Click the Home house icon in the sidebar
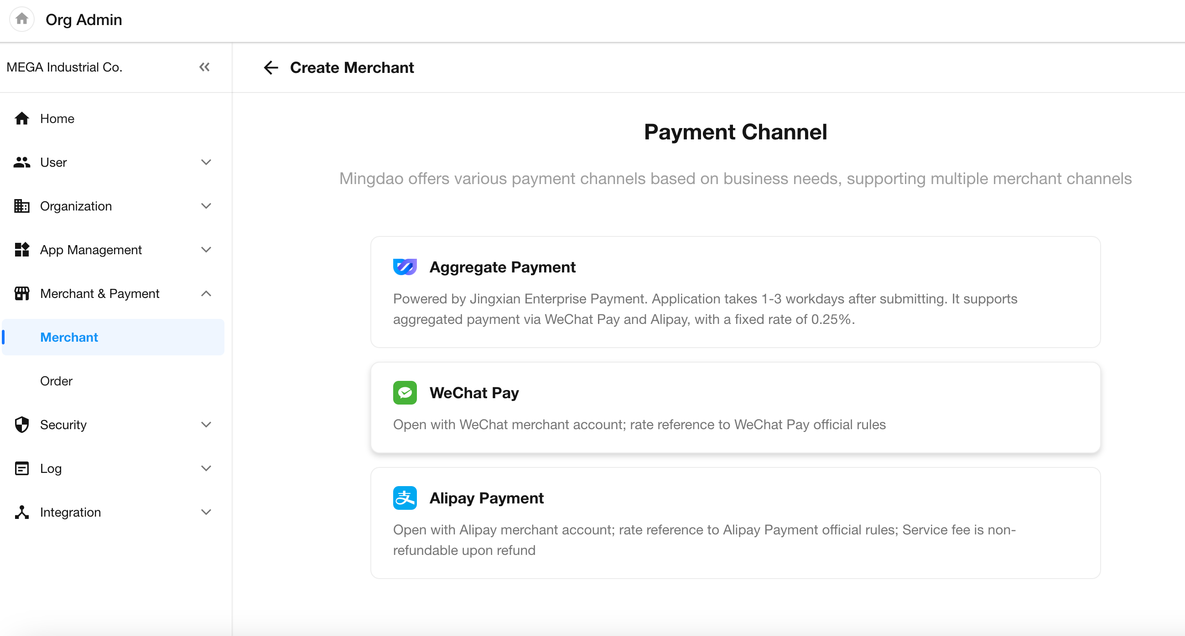Screen dimensions: 1185x636 (21, 118)
